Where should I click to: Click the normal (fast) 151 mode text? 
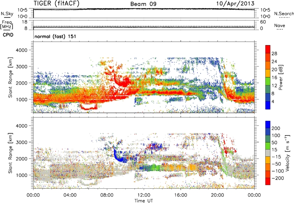coord(55,36)
